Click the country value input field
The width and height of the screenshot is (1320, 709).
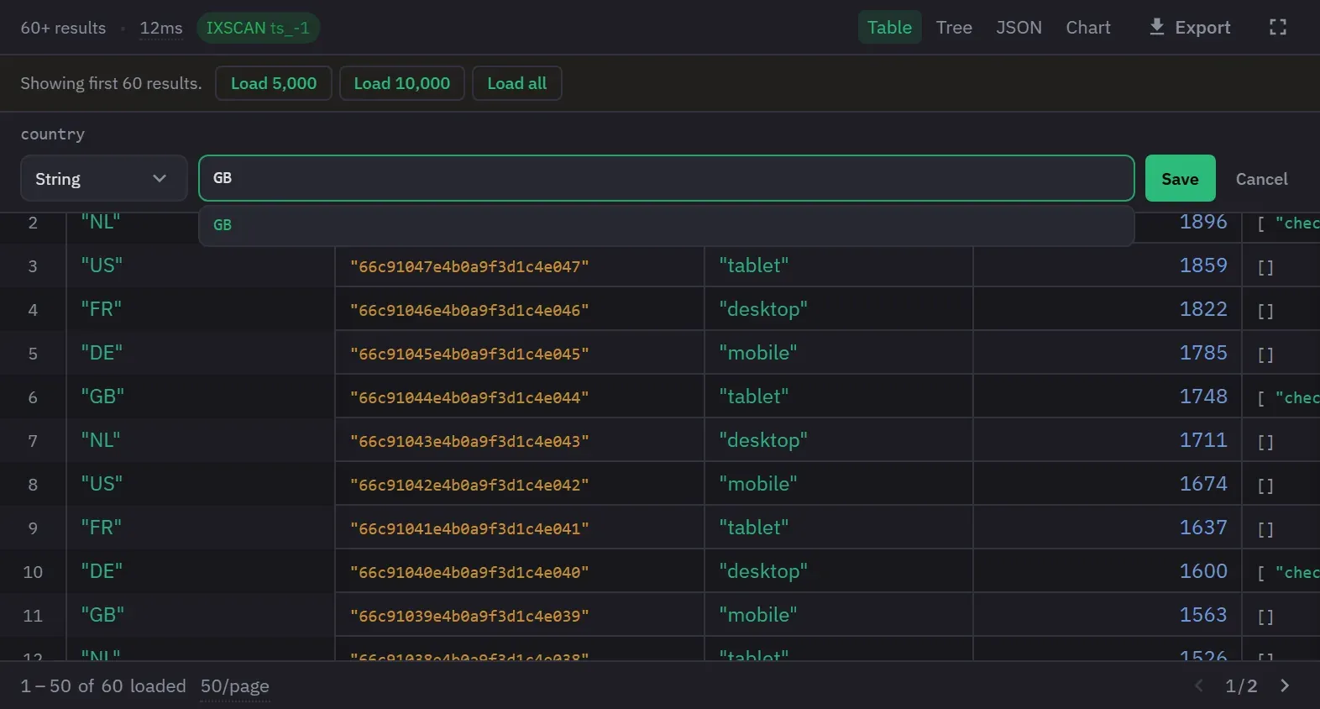tap(667, 178)
